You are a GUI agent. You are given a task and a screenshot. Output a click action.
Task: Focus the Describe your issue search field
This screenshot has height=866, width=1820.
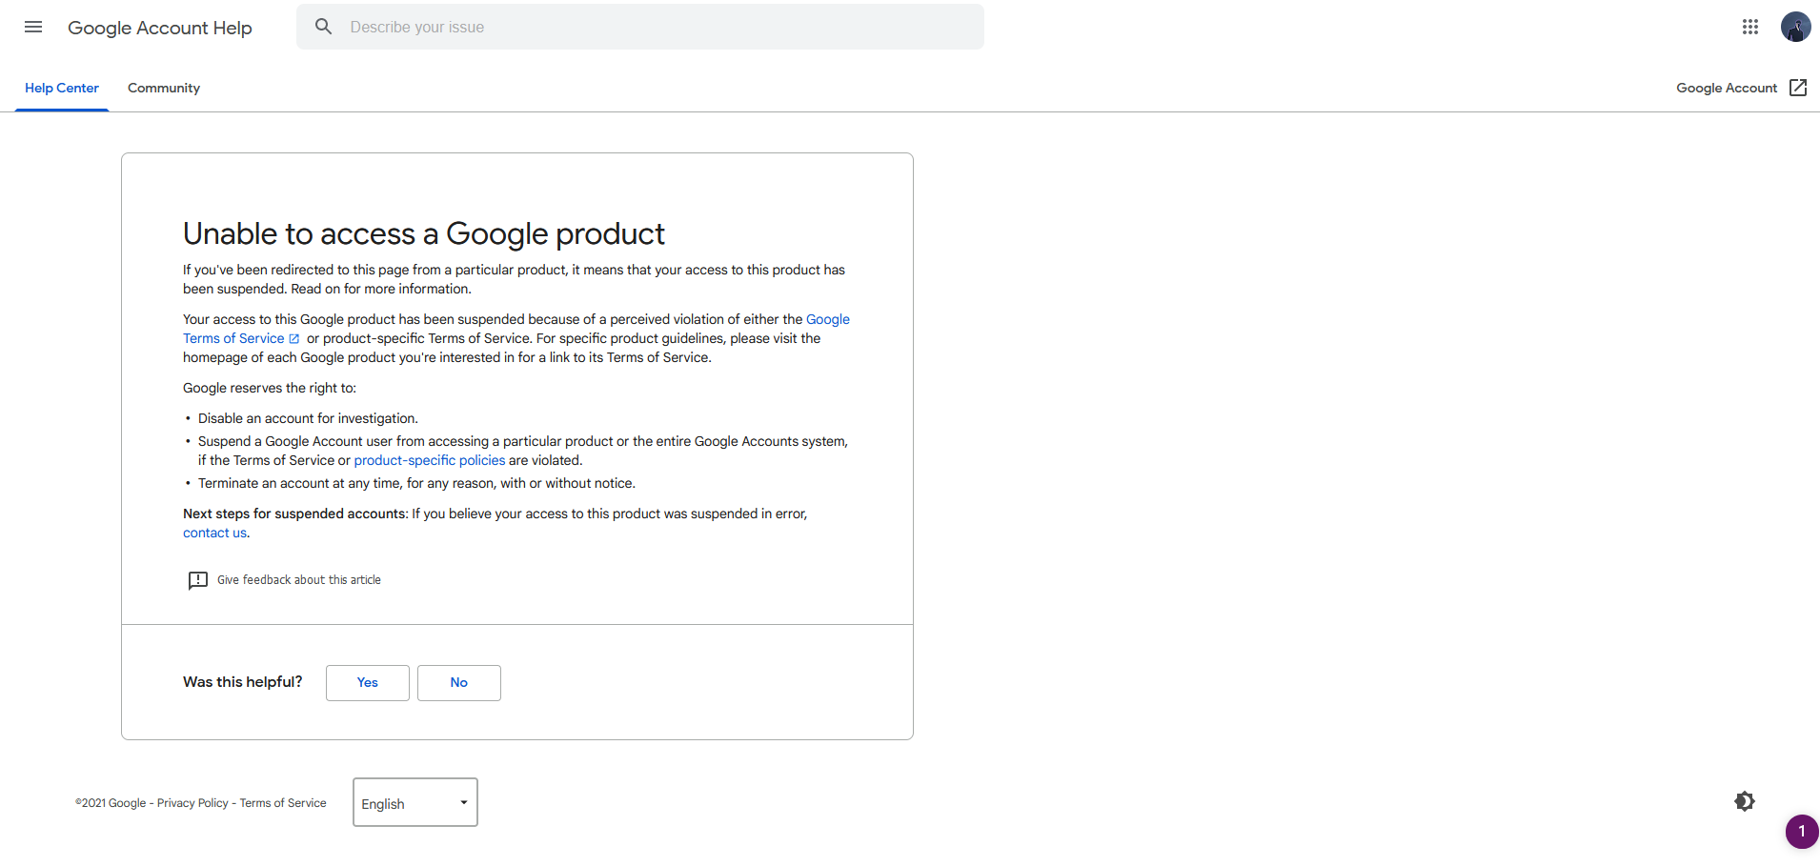pos(640,27)
